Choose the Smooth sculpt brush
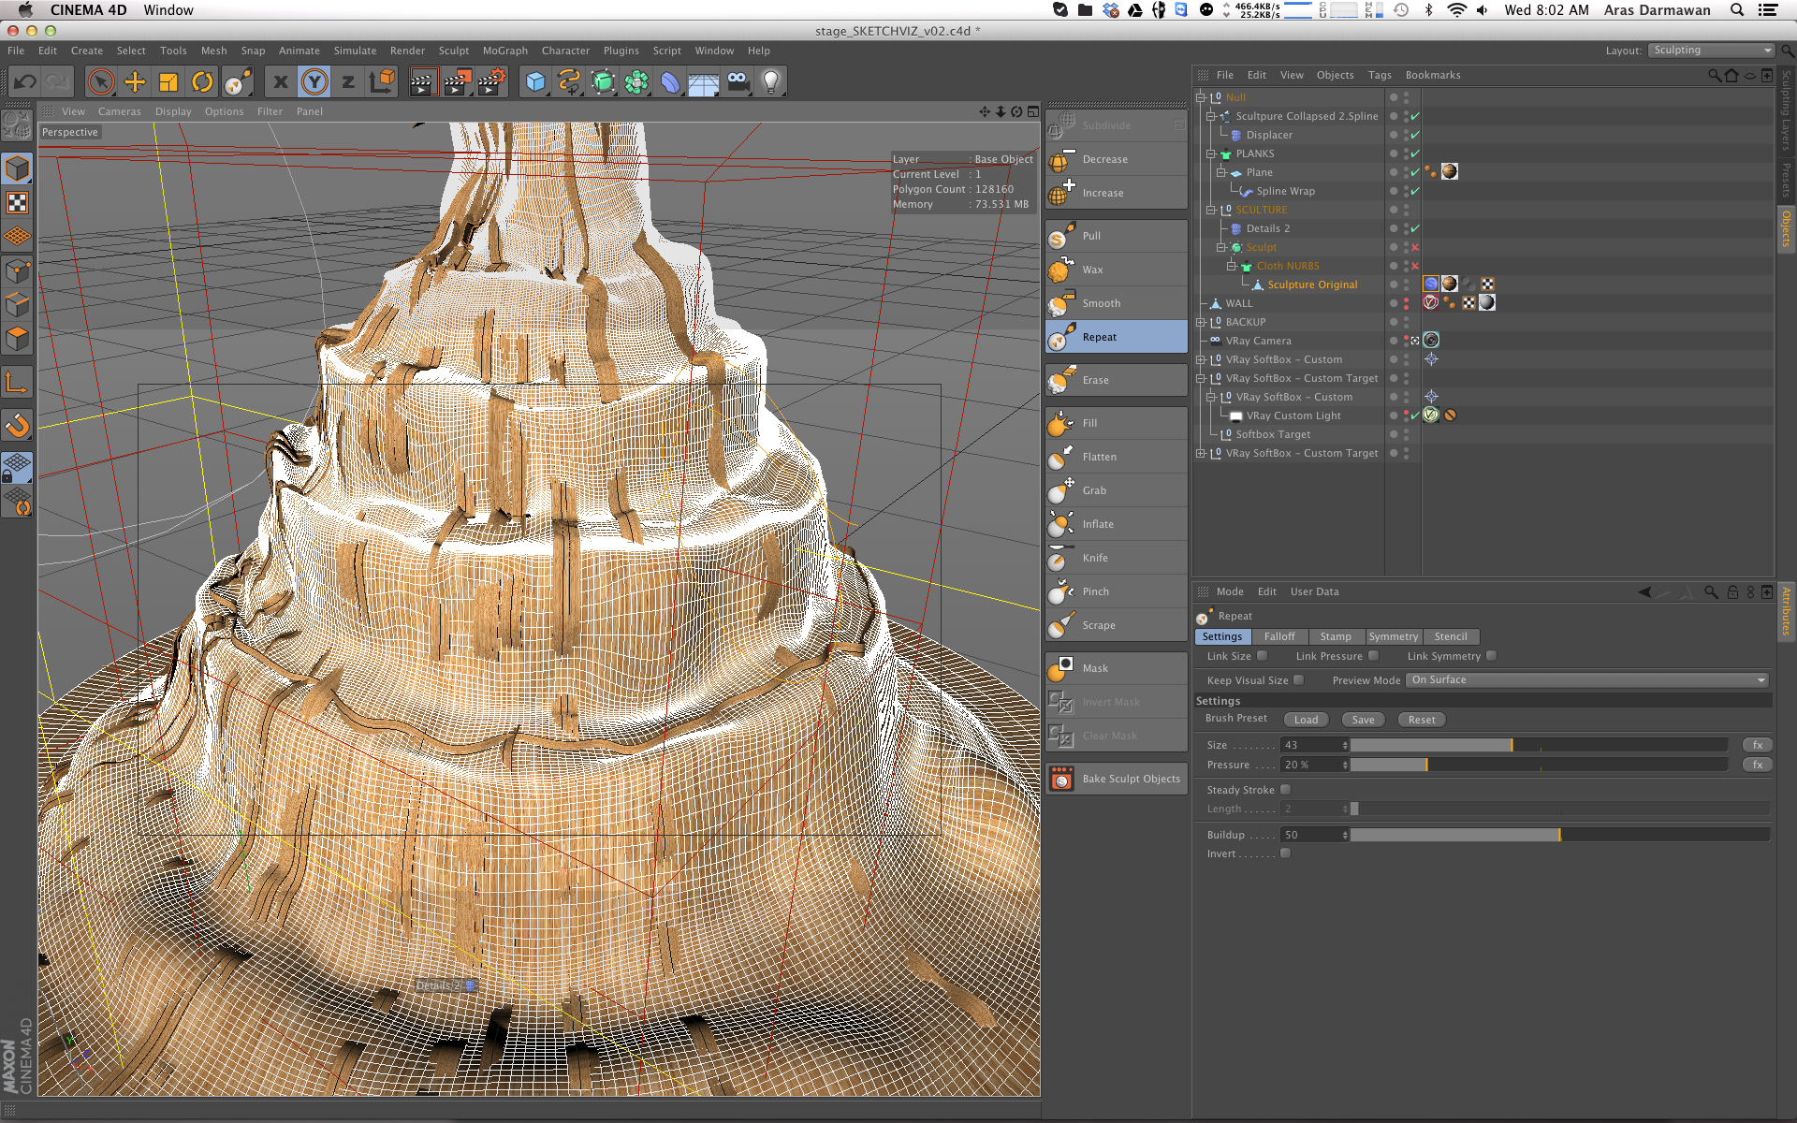1797x1123 pixels. pos(1116,303)
